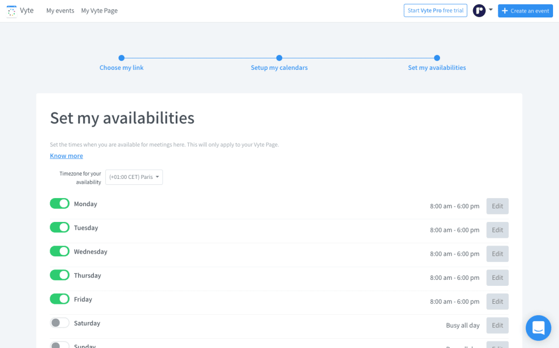The image size is (559, 348).
Task: Select "My events" in the navigation
Action: pos(60,10)
